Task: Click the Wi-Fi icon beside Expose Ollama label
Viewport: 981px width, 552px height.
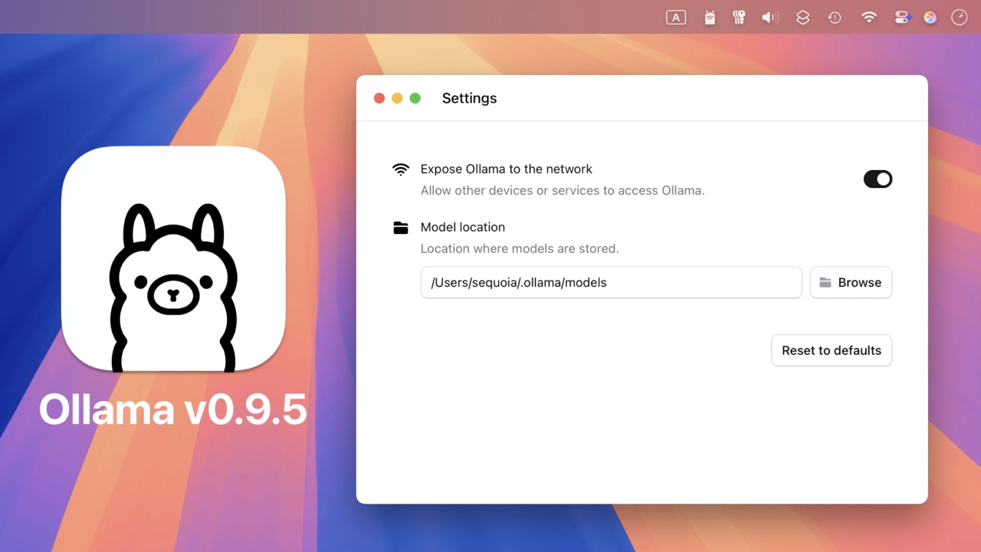Action: tap(400, 169)
